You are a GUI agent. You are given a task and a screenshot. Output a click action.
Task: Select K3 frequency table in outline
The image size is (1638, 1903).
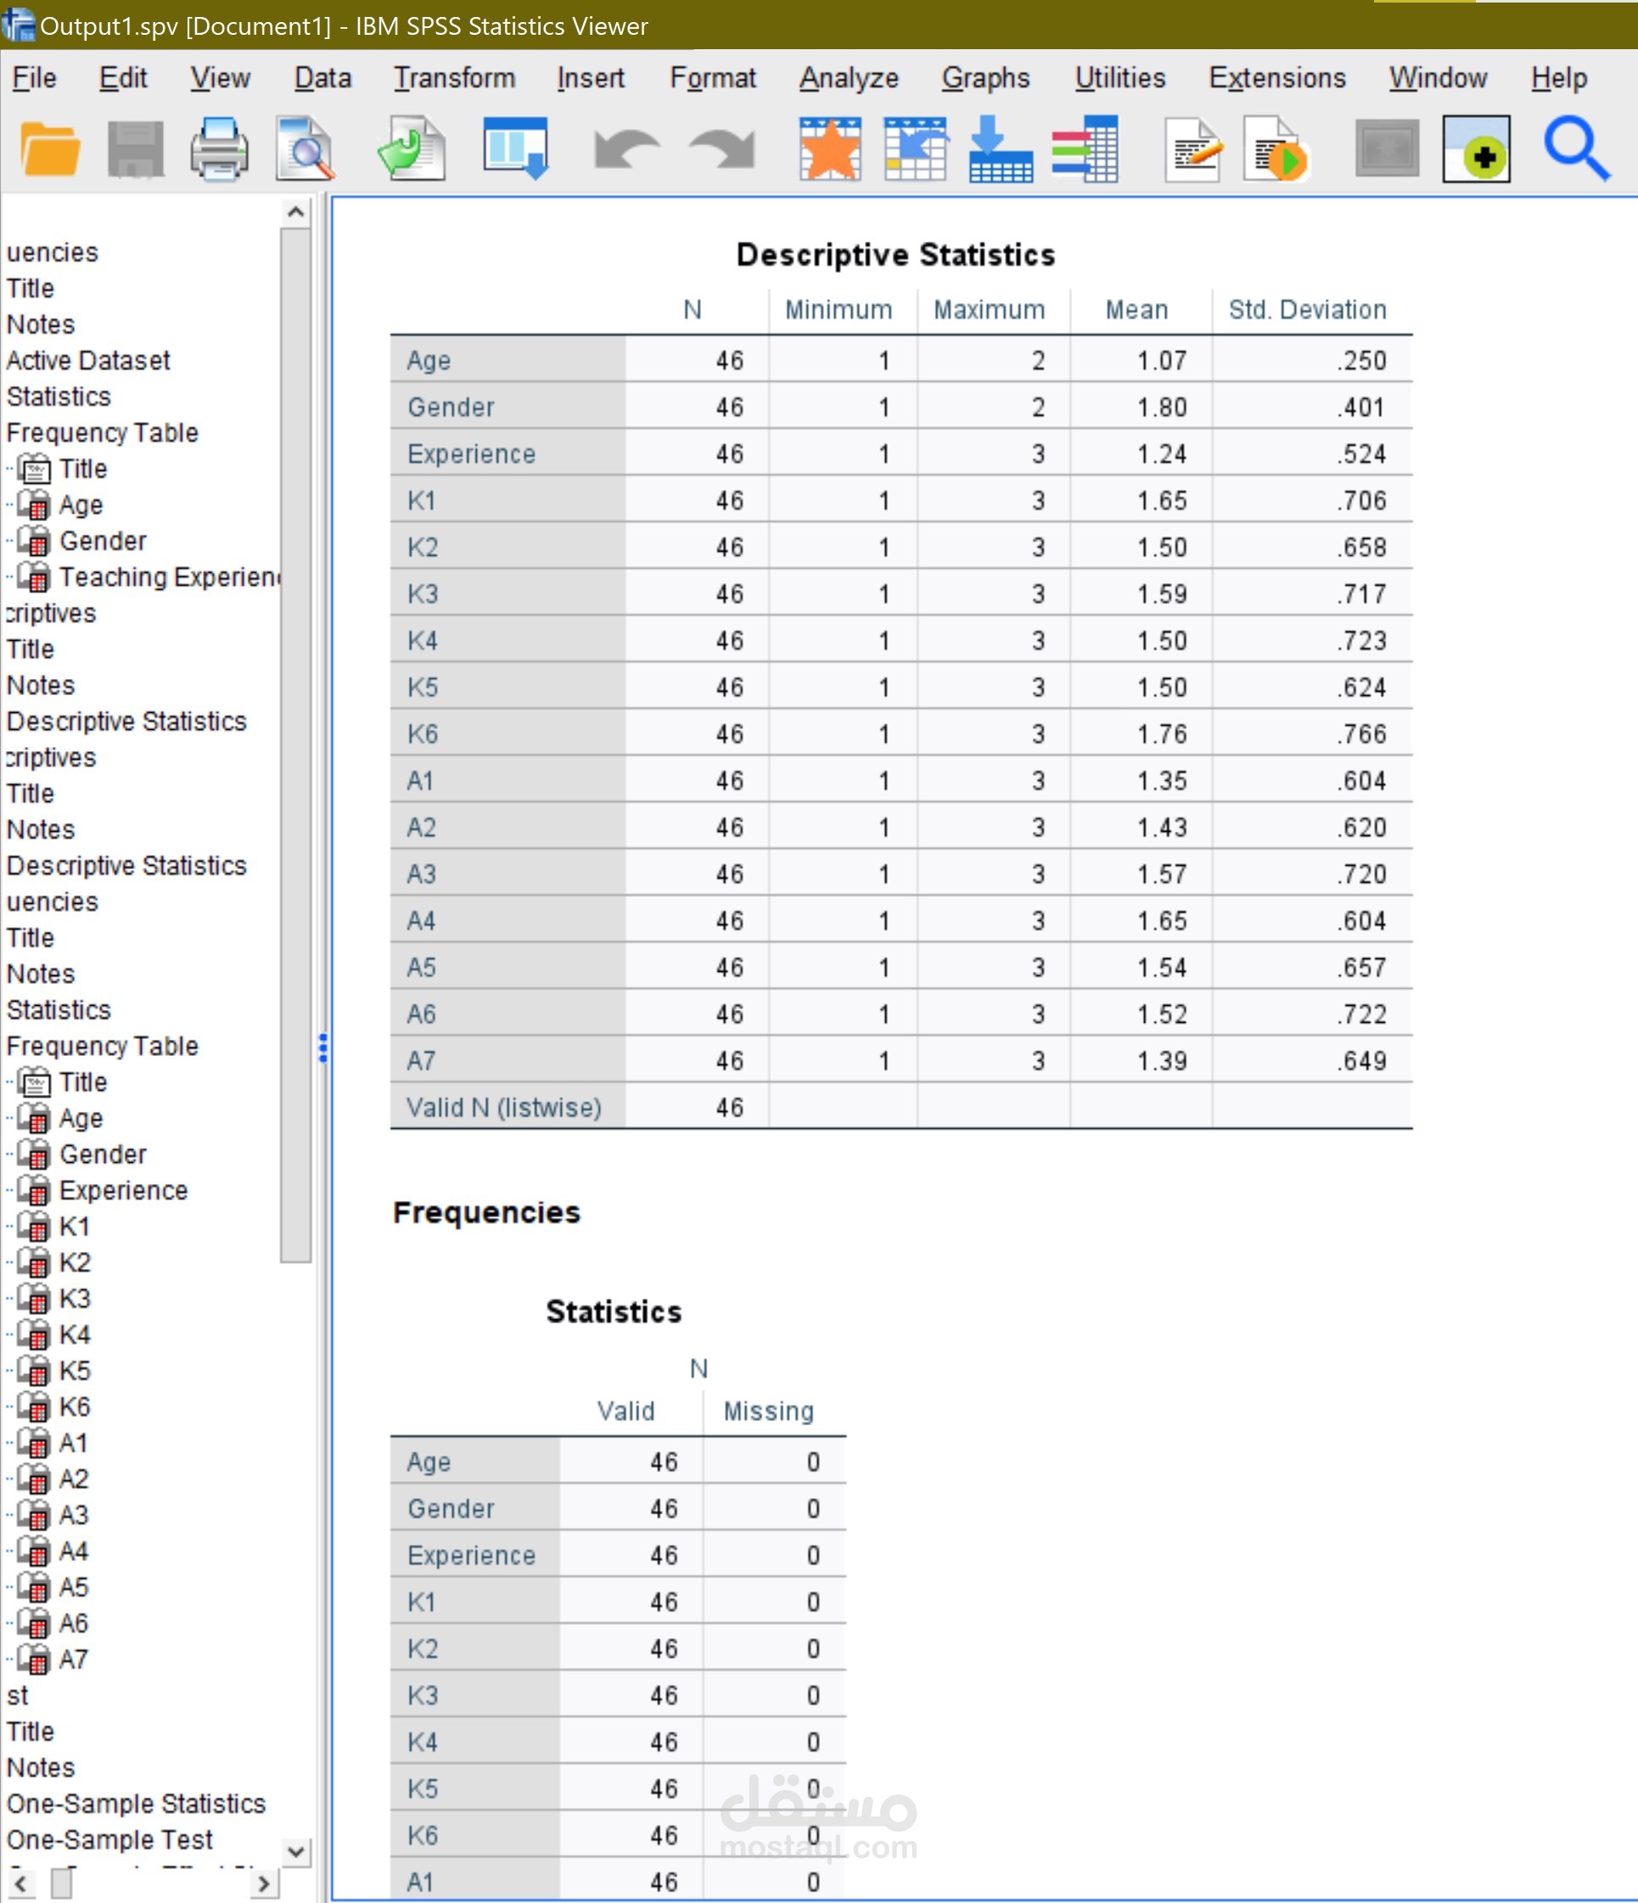[x=75, y=1299]
